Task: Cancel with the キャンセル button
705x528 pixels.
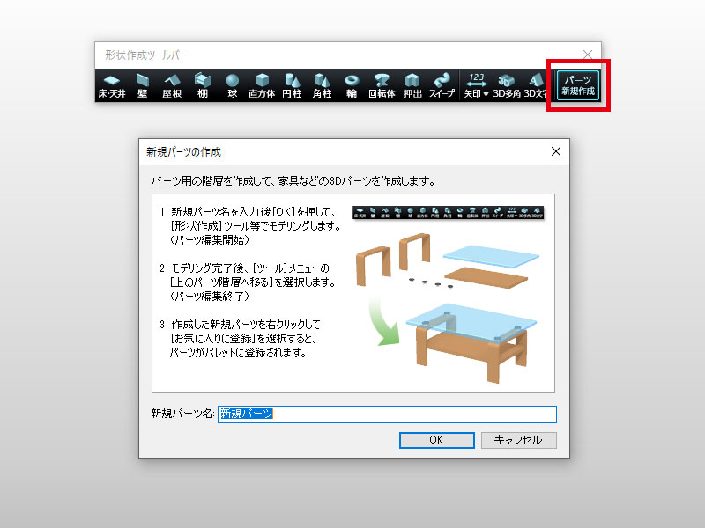Action: point(518,440)
